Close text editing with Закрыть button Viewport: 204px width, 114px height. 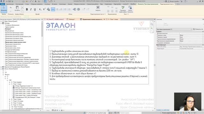[x=98, y=9]
